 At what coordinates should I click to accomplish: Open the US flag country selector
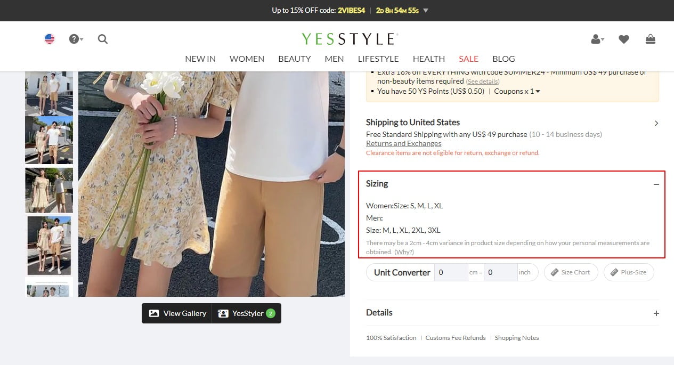49,38
